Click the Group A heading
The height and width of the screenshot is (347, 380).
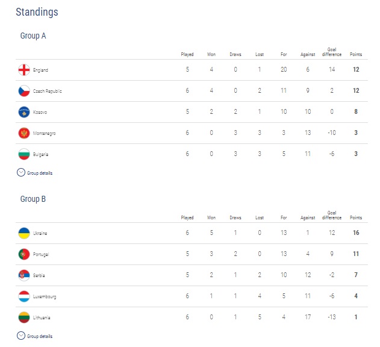[x=33, y=36]
